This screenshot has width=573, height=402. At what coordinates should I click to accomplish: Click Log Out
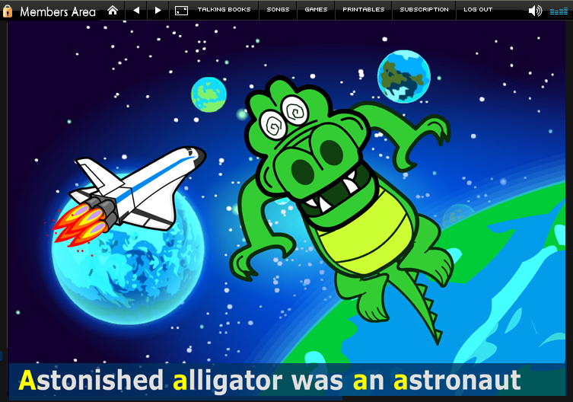(x=478, y=9)
